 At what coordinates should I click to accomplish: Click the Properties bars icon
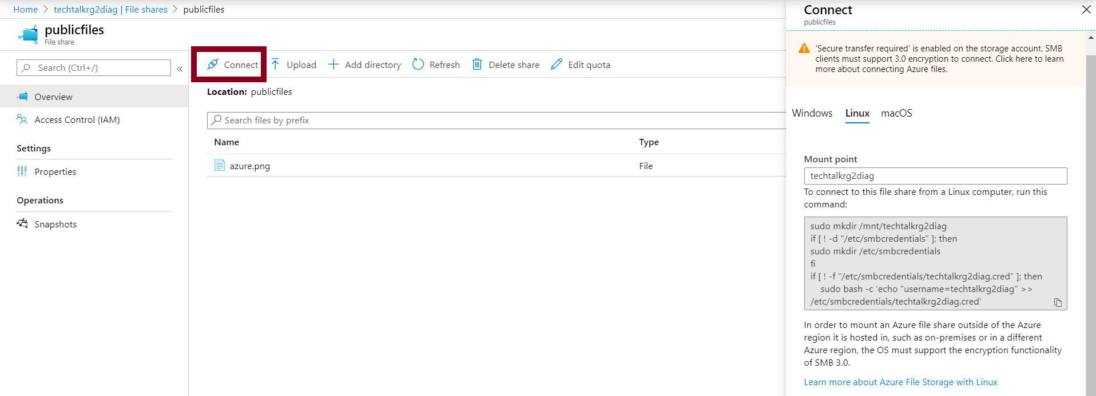(x=22, y=171)
